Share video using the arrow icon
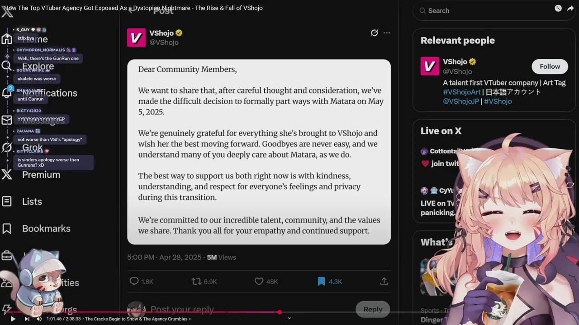The image size is (579, 325). click(x=570, y=8)
